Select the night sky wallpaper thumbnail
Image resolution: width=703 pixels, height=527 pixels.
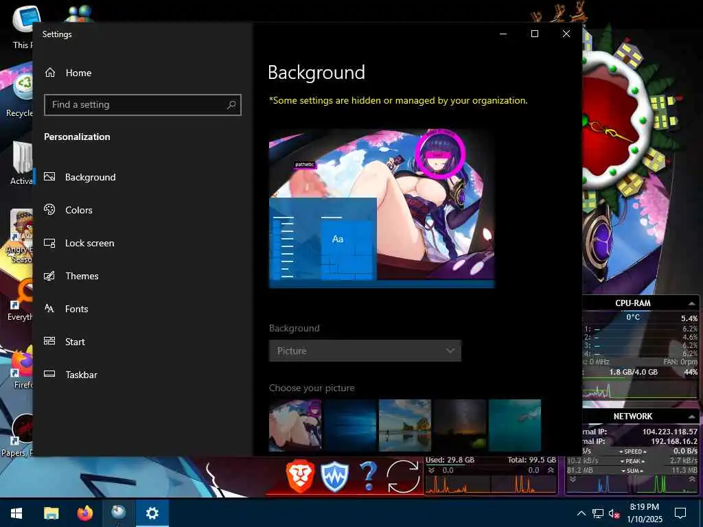coord(460,425)
